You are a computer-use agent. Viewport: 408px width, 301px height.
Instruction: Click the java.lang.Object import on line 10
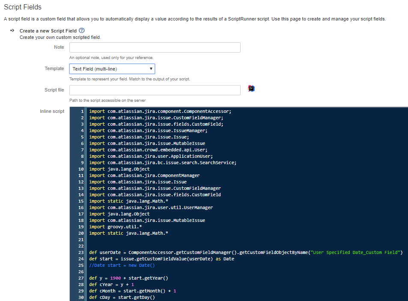(x=119, y=169)
